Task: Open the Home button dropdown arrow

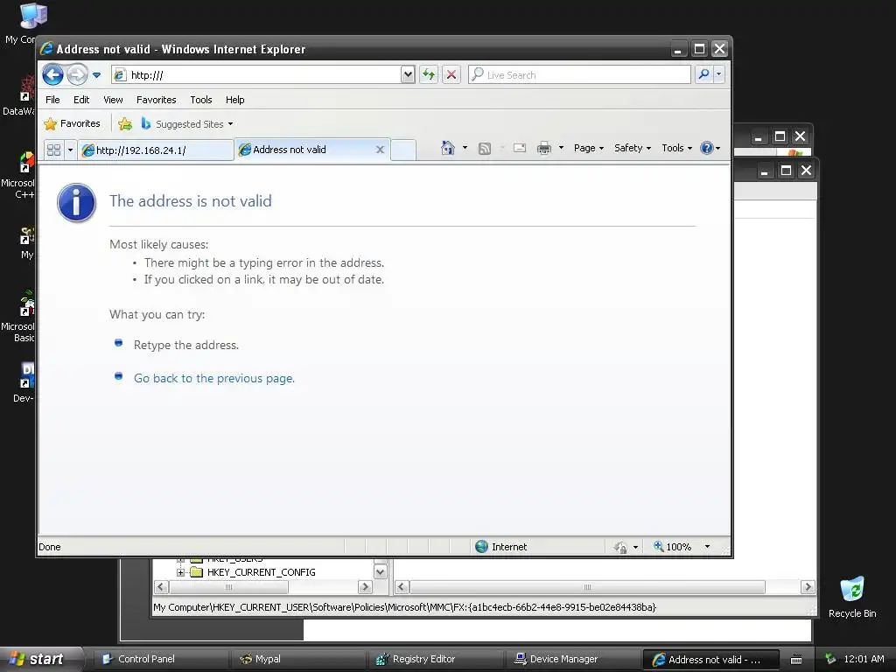Action: [x=465, y=148]
